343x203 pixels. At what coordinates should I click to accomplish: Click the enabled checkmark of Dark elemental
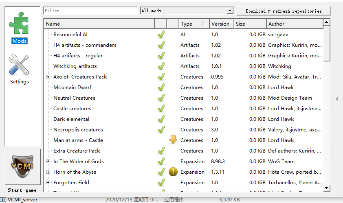[161, 119]
